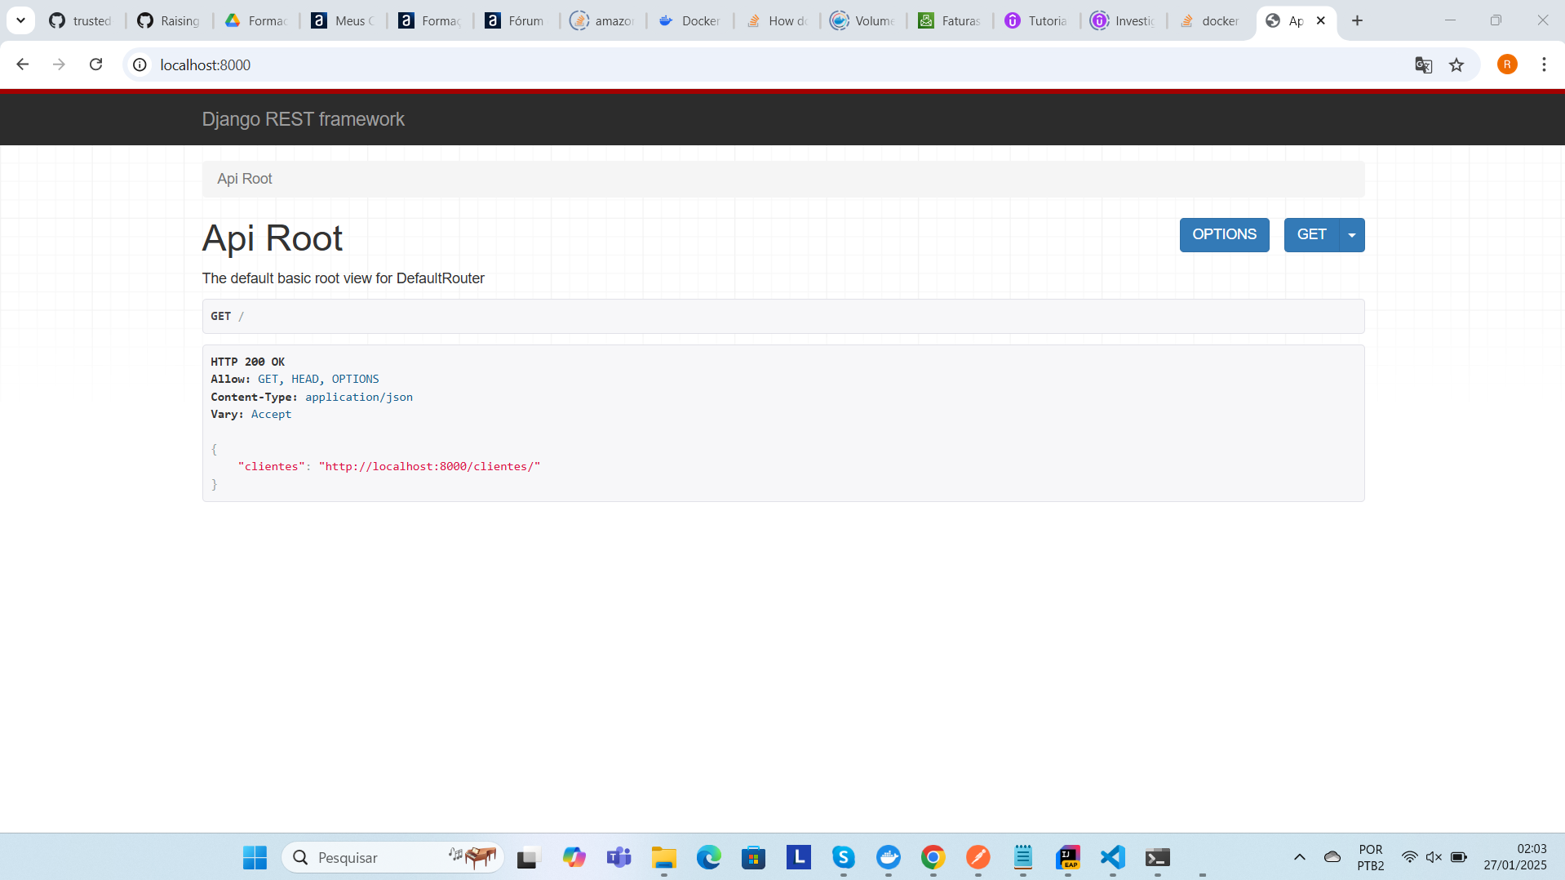The image size is (1565, 880).
Task: Switch to the 'trusted' GitHub tab
Action: 82,20
